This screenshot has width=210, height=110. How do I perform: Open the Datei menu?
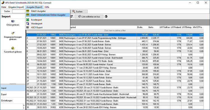tap(4, 7)
